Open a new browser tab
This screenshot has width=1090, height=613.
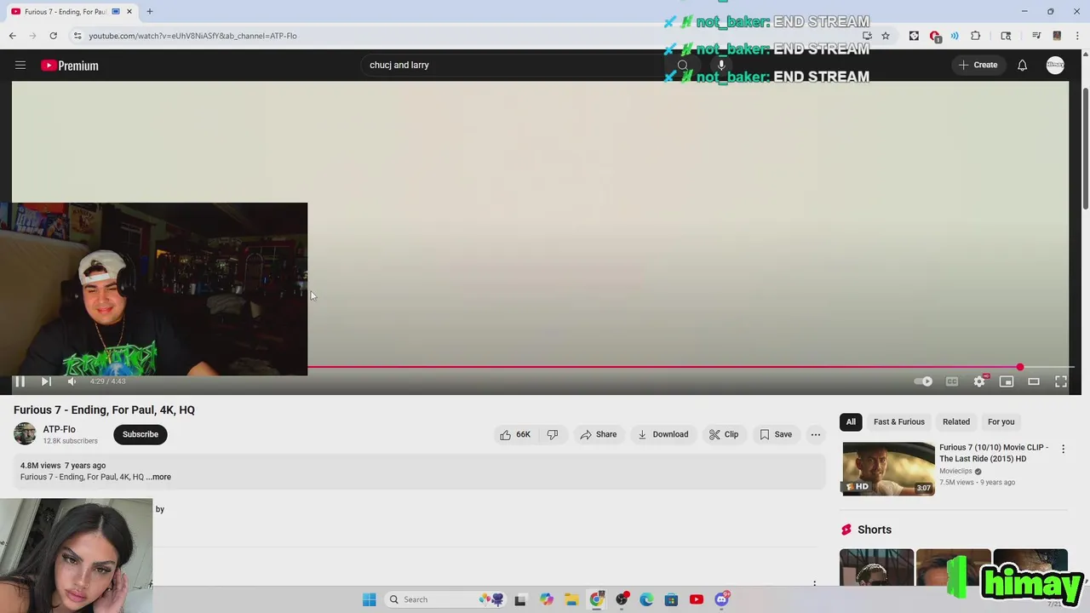(x=150, y=12)
